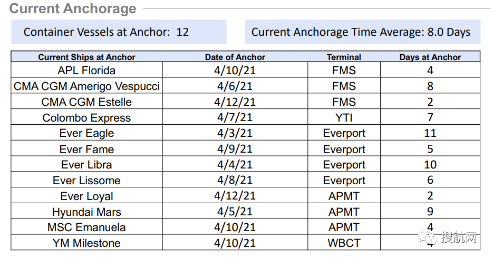
Task: Select the Colombo Express ship cell
Action: [x=87, y=117]
